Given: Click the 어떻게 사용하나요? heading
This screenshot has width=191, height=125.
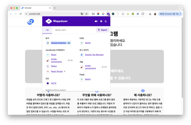Looking at the screenshot, I should coord(48,95).
